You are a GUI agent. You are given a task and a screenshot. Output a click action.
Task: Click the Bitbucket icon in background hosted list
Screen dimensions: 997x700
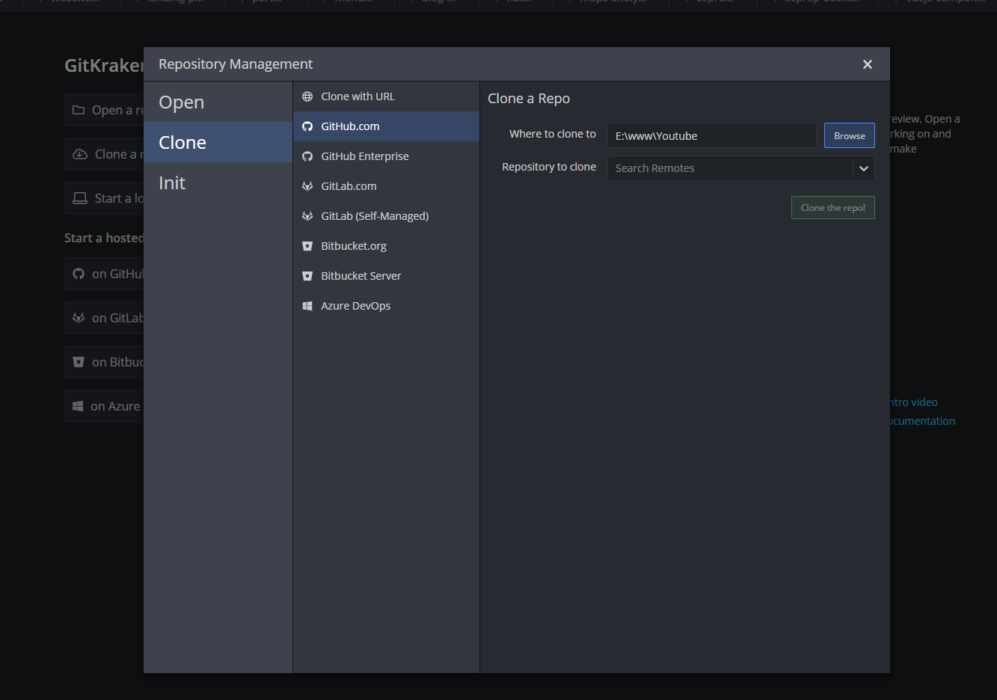[79, 362]
